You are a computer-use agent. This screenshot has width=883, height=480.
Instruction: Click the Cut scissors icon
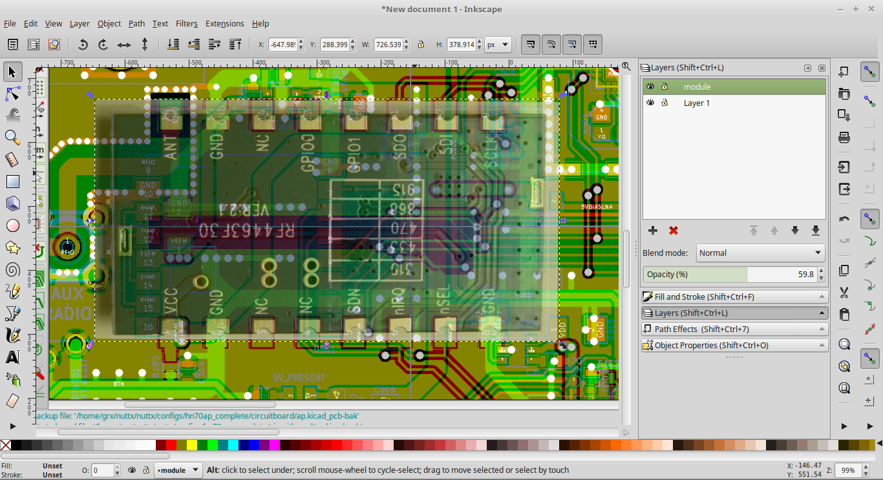[x=844, y=293]
